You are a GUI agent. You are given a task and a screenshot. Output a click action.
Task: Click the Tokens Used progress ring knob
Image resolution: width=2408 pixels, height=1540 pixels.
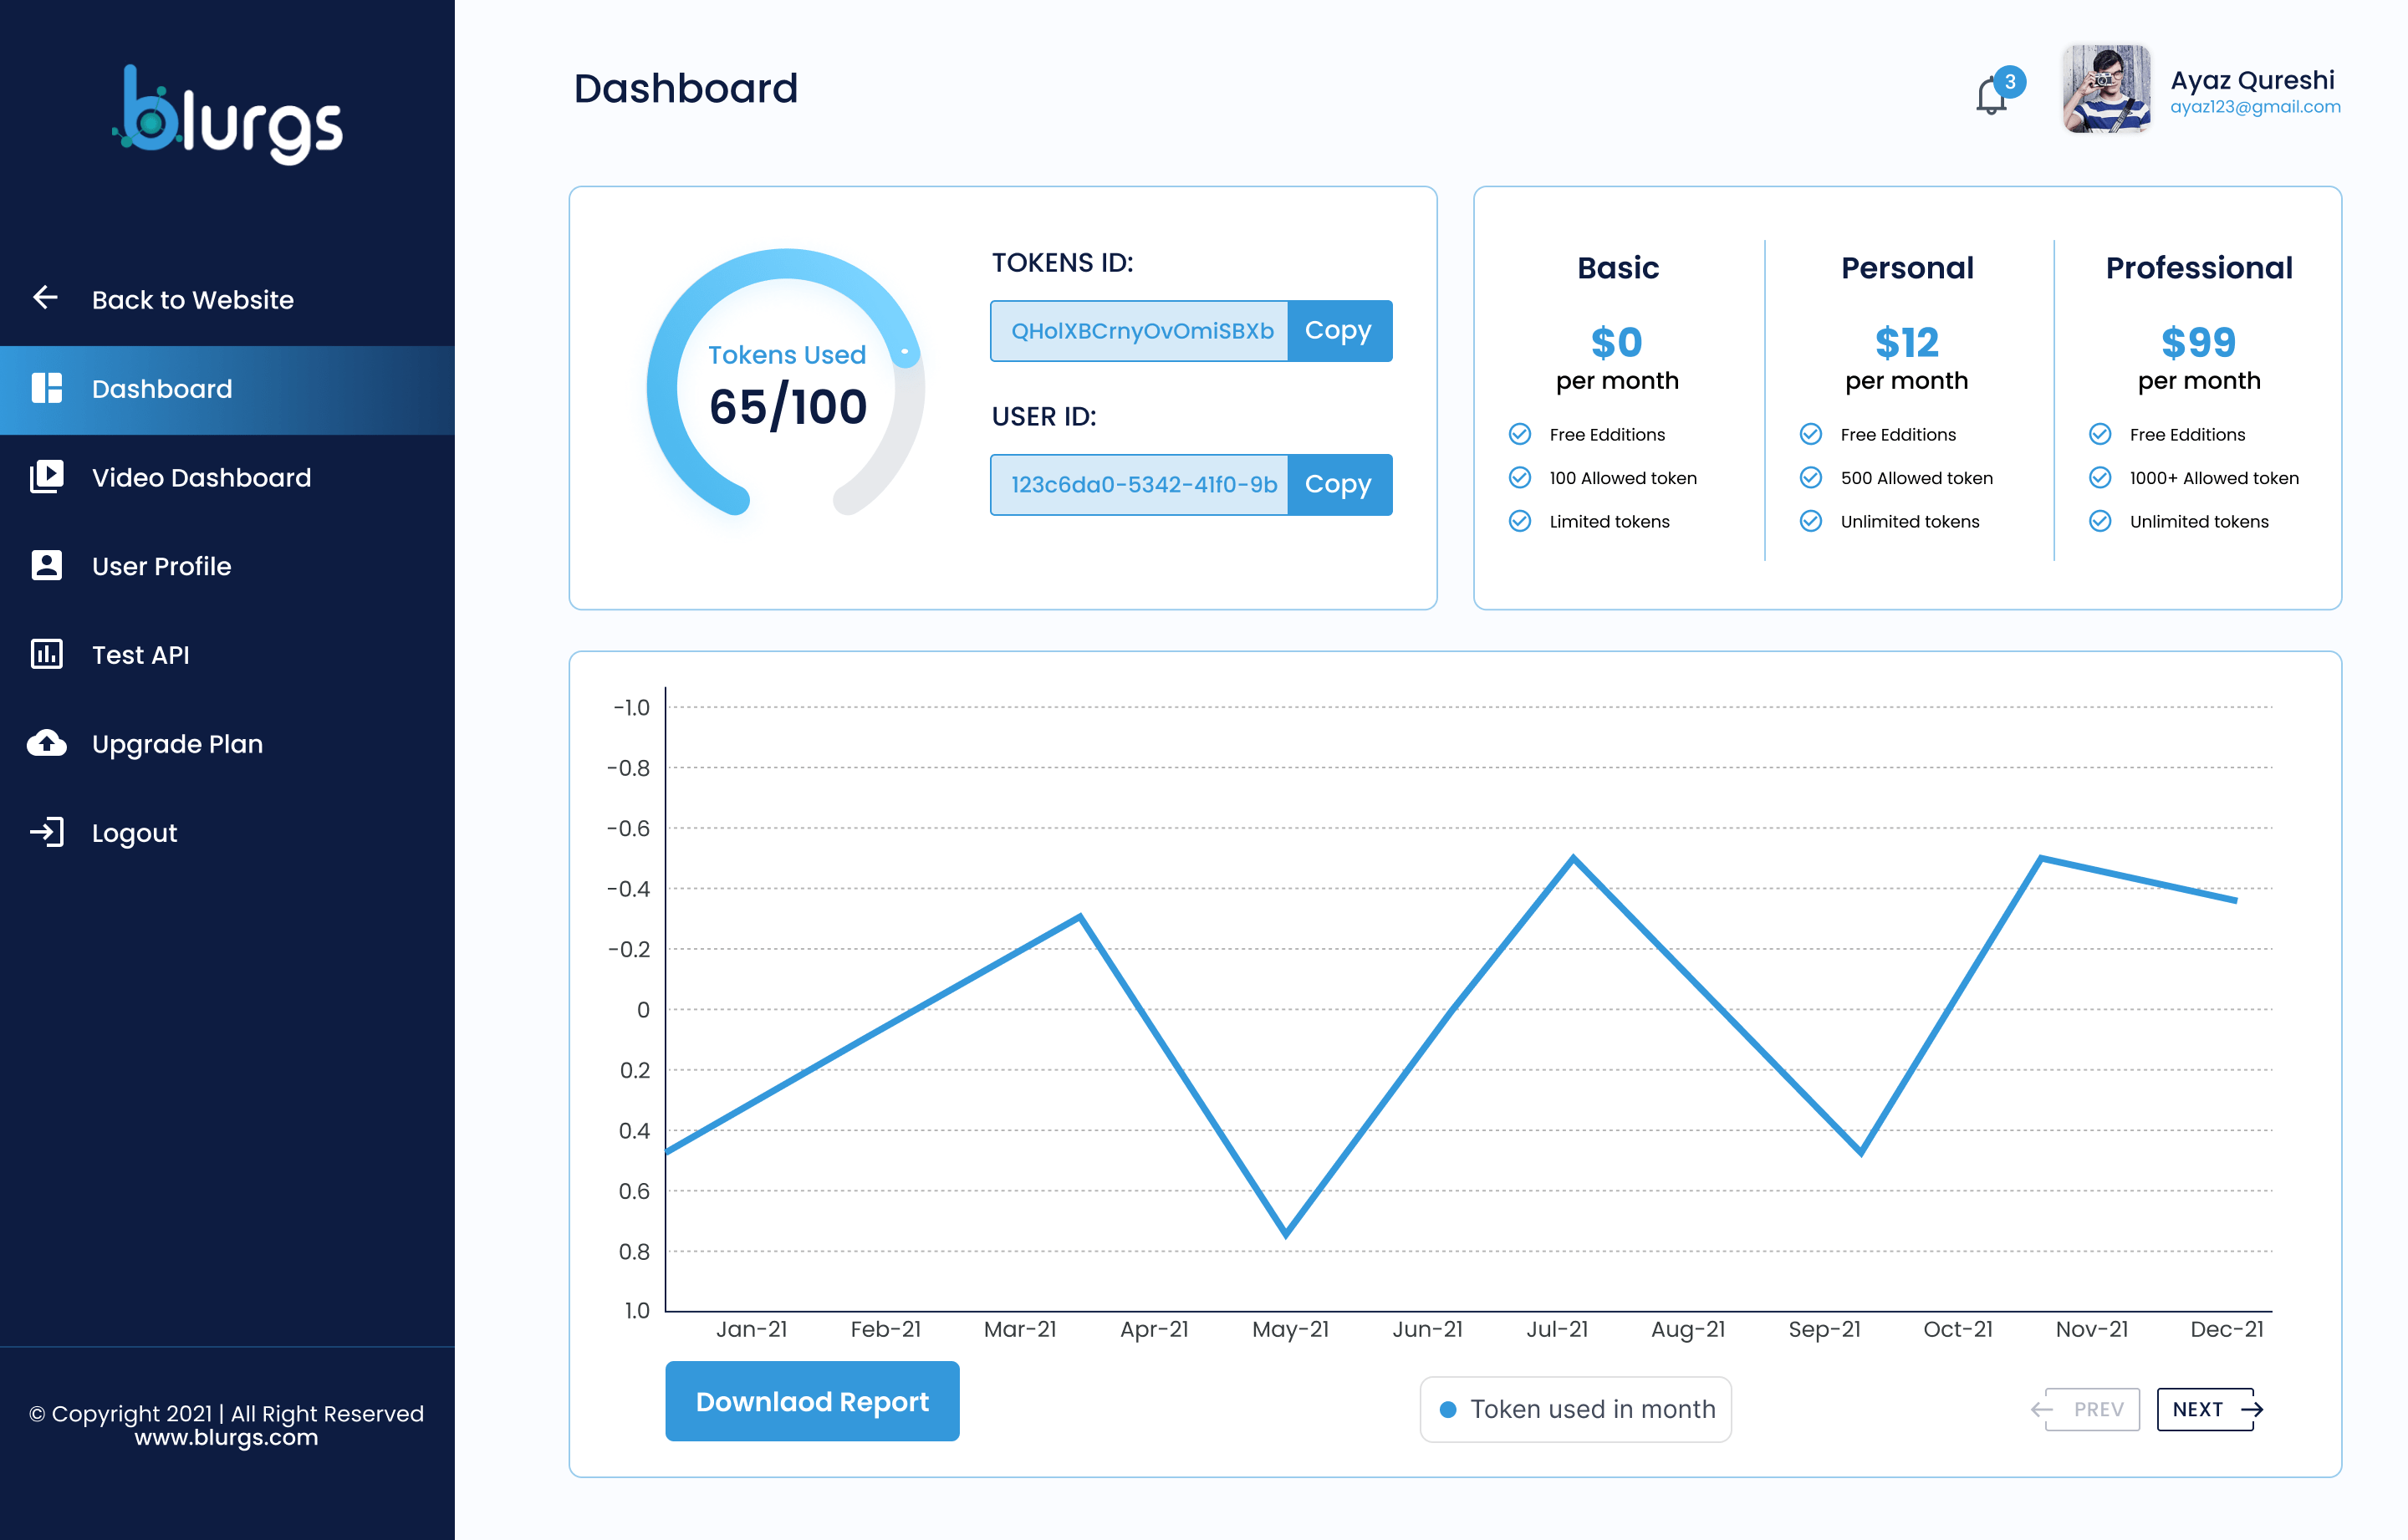[x=905, y=351]
